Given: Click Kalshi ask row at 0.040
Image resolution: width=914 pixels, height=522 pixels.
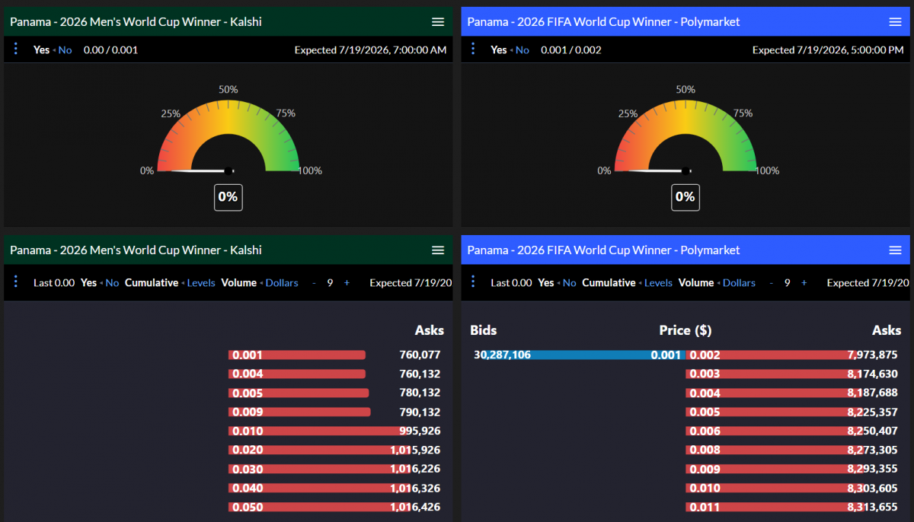Looking at the screenshot, I should [335, 488].
